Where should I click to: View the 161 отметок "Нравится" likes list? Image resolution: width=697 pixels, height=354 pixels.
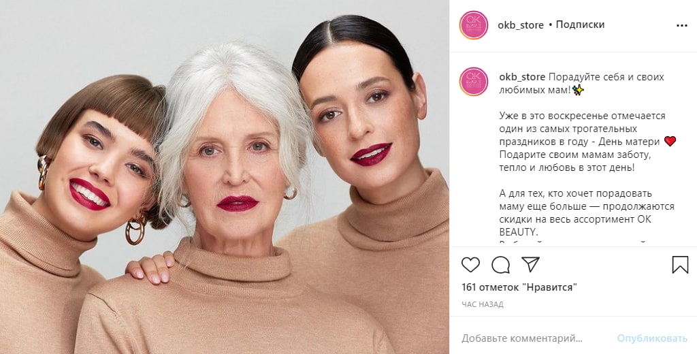(x=519, y=287)
